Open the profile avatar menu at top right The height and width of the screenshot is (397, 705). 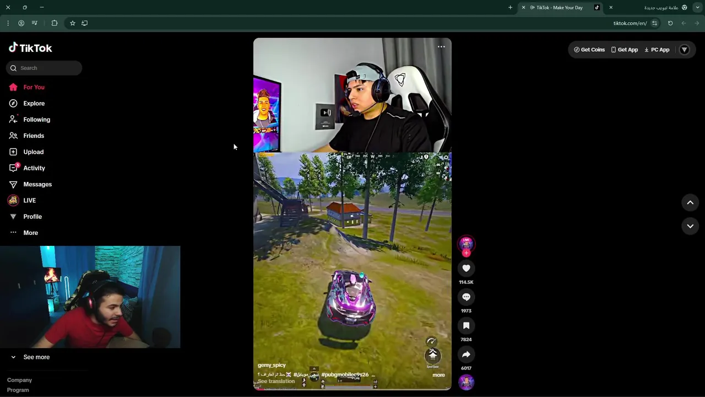[684, 50]
